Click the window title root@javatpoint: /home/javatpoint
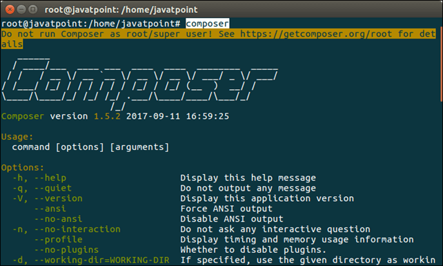 point(121,10)
